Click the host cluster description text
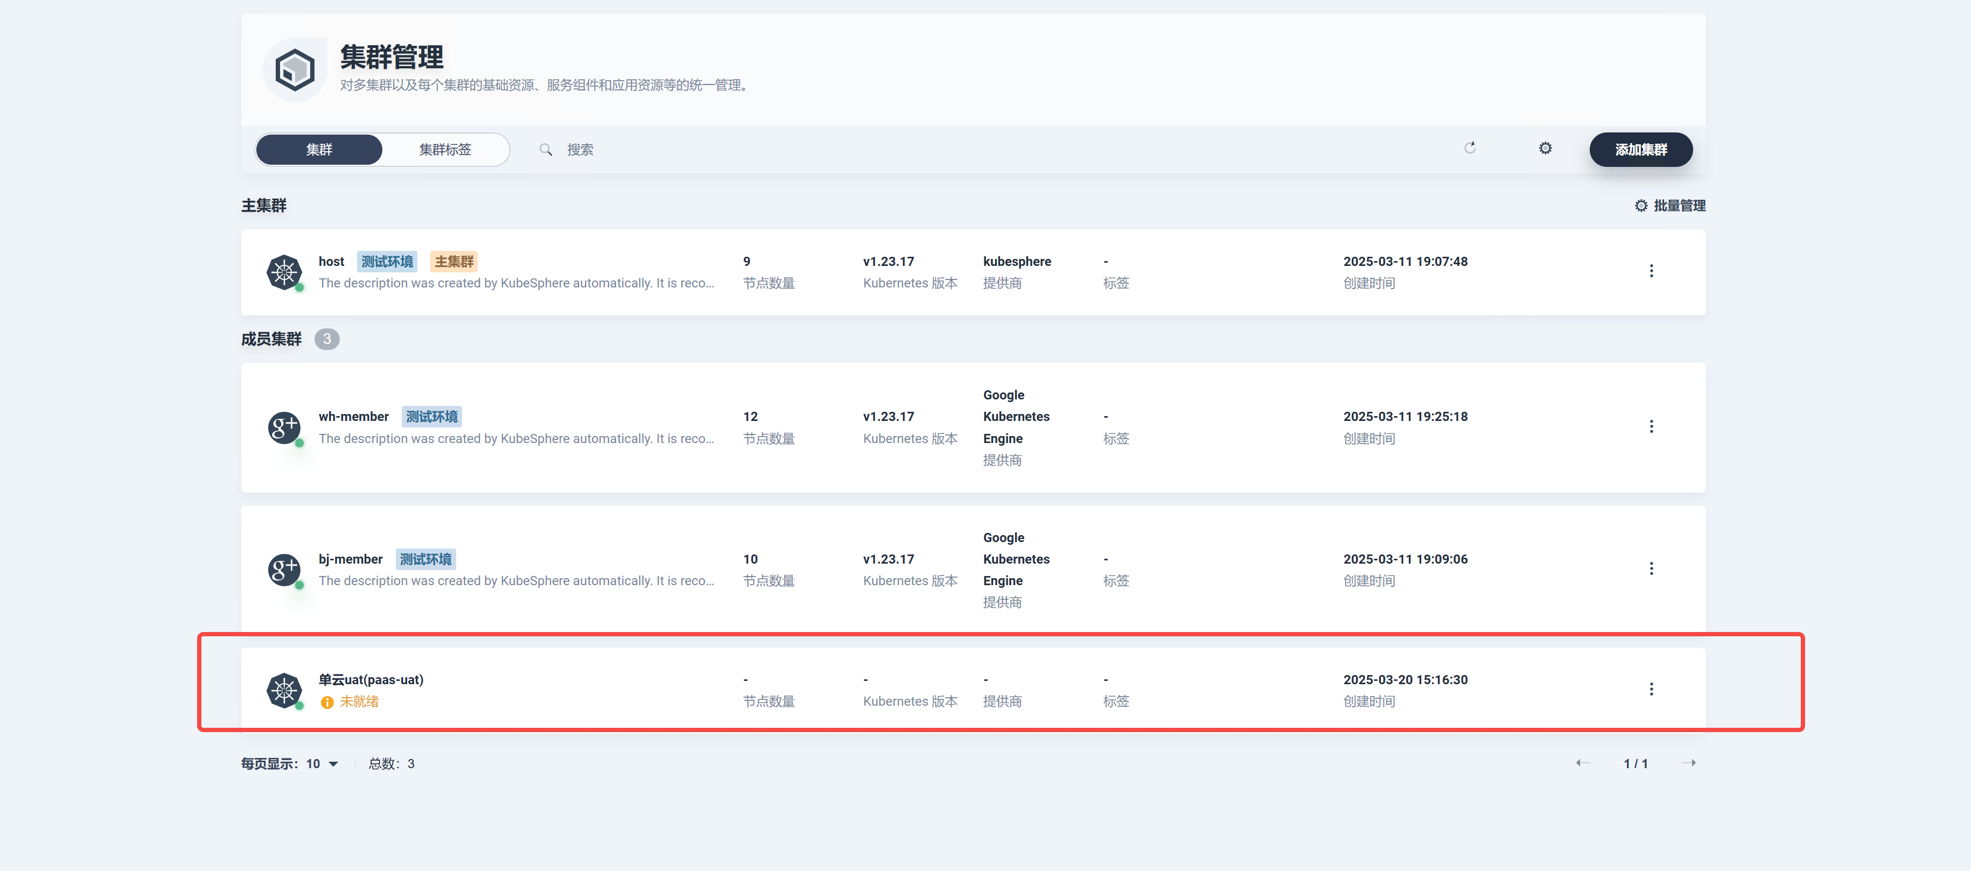Viewport: 1971px width, 871px height. click(x=516, y=283)
